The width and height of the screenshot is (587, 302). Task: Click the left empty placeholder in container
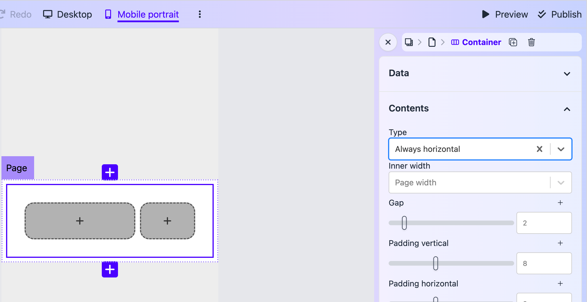pyautogui.click(x=80, y=221)
